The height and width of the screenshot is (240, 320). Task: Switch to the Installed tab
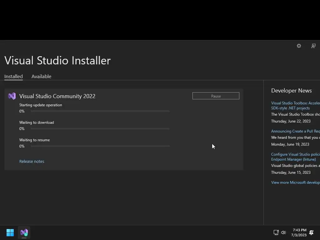pos(13,77)
